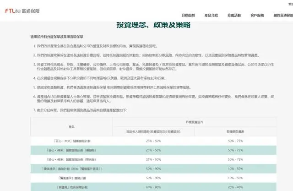This screenshot has width=293, height=191.
Task: Click 50% - 75% in the 尊尚版 row
Action: pyautogui.click(x=235, y=159)
